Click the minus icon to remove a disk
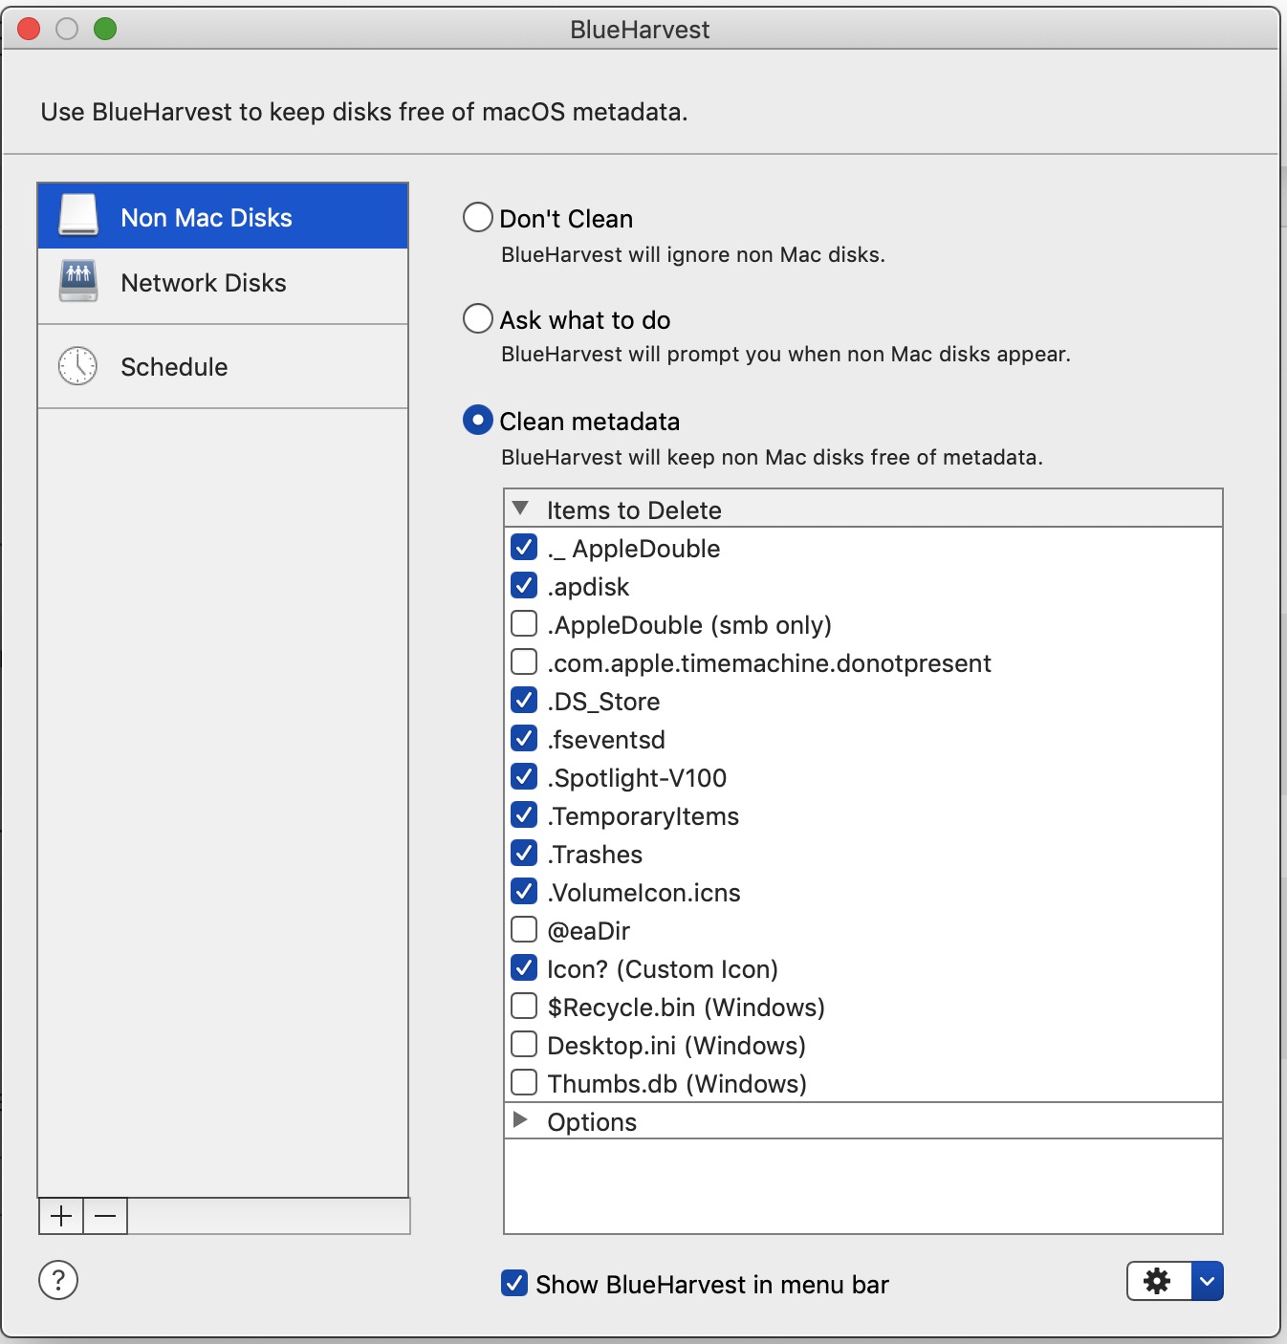The width and height of the screenshot is (1287, 1344). point(104,1216)
